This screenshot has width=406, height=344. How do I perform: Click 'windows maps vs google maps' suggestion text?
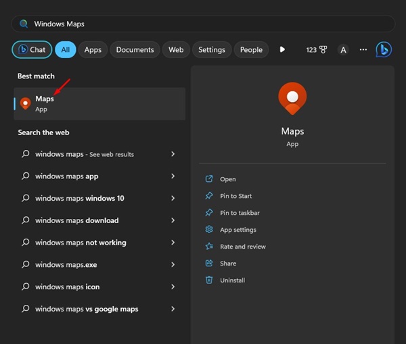coord(87,309)
